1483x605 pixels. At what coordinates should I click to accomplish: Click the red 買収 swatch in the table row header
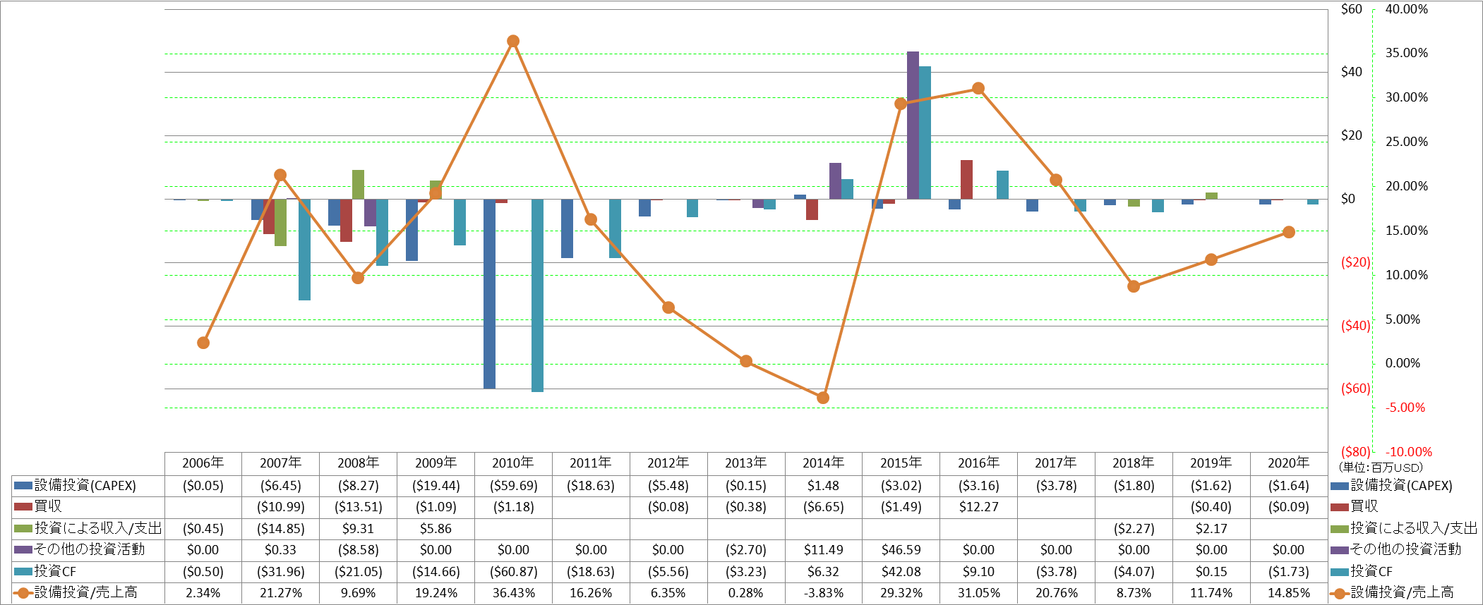tap(23, 507)
